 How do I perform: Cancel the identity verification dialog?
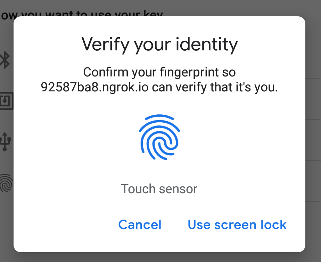(140, 224)
